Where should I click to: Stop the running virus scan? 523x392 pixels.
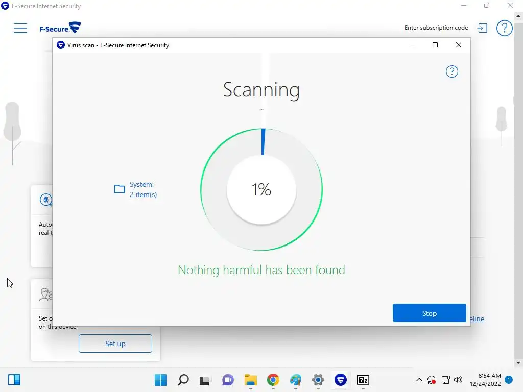[x=429, y=313]
